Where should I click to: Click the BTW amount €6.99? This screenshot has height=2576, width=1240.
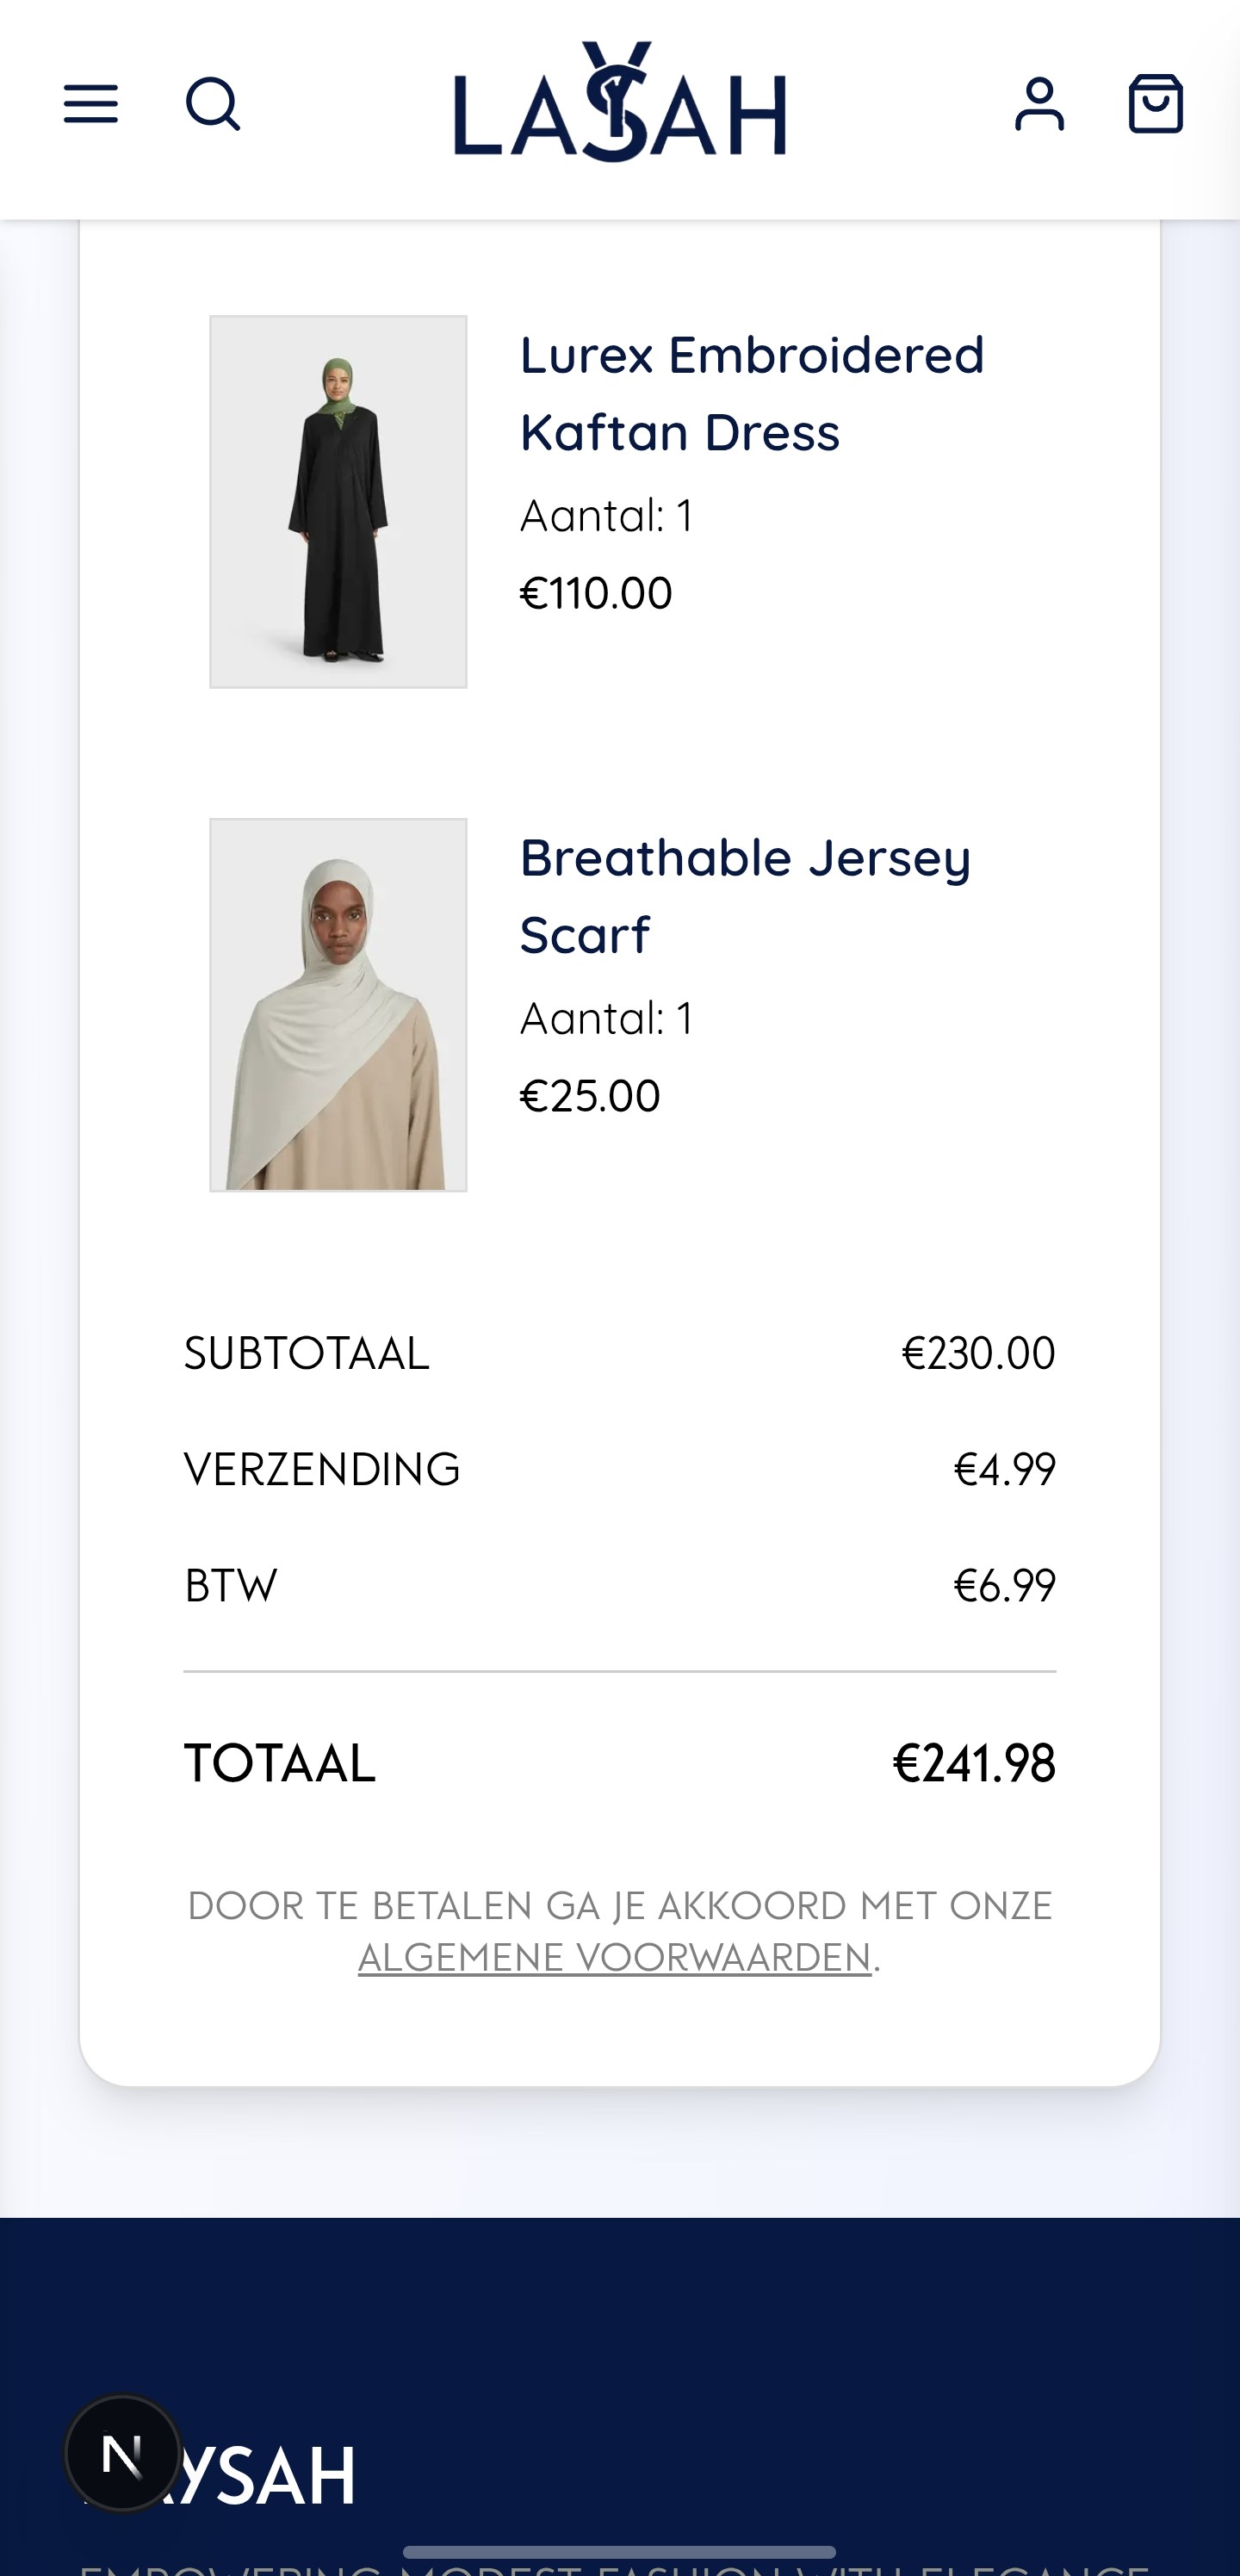pos(1004,1585)
